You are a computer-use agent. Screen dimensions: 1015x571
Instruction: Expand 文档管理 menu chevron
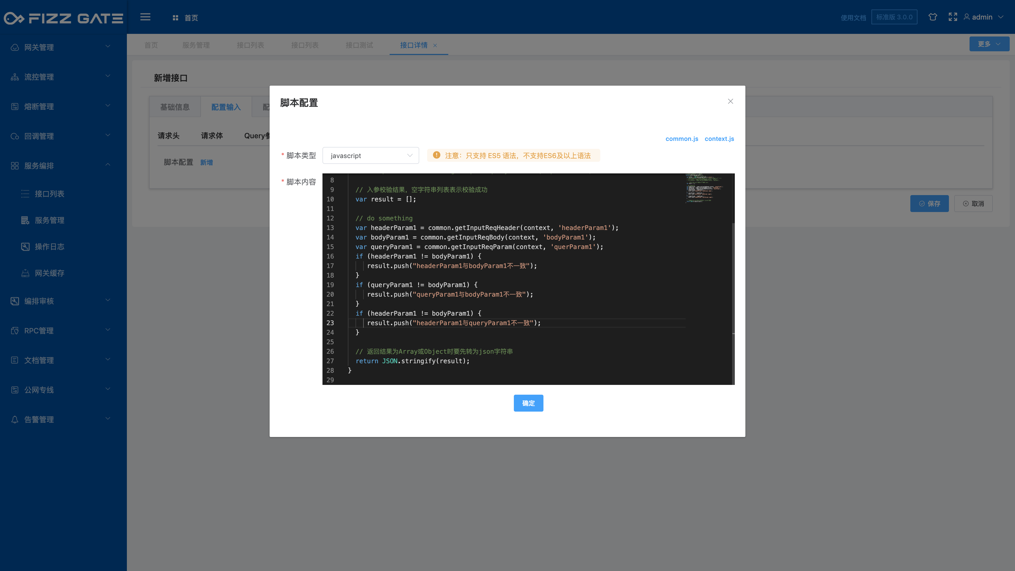[108, 360]
